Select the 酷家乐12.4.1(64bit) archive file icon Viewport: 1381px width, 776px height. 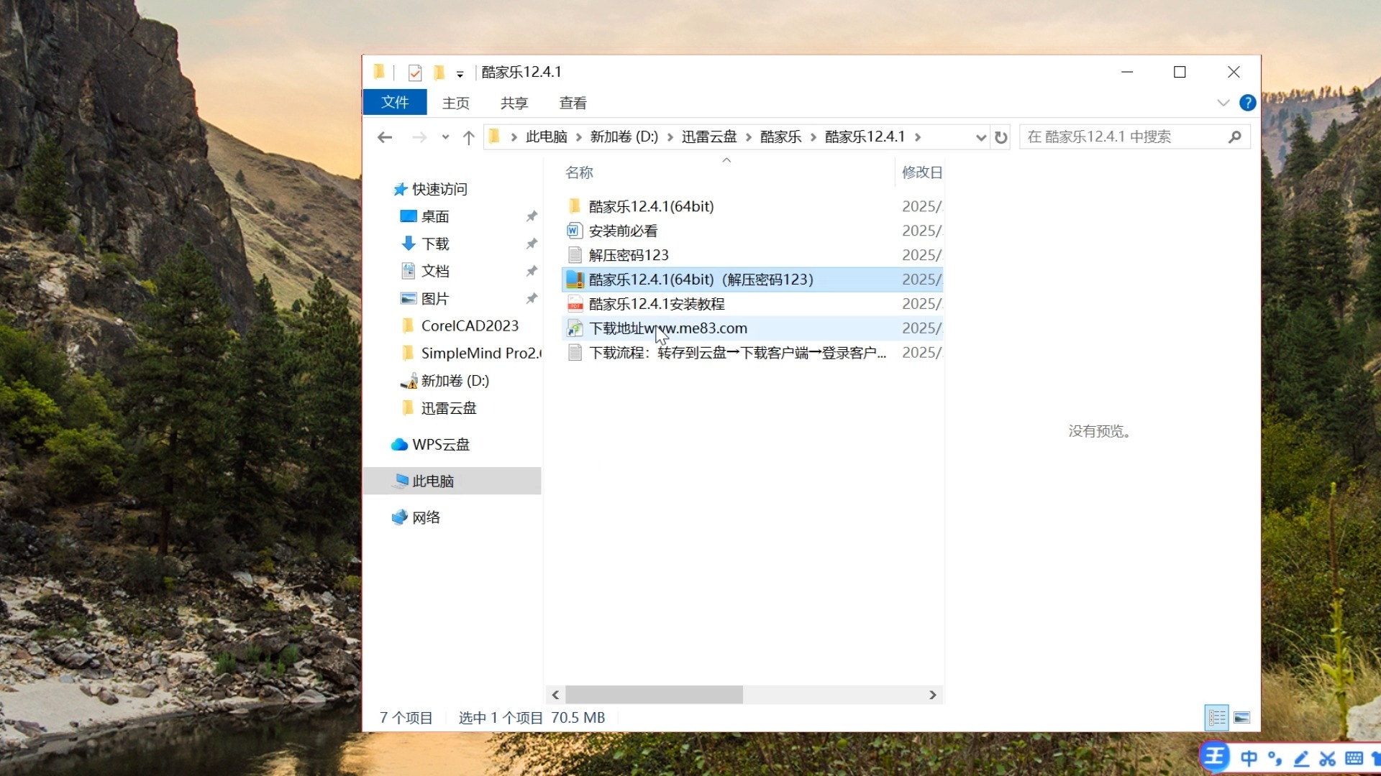pyautogui.click(x=575, y=280)
